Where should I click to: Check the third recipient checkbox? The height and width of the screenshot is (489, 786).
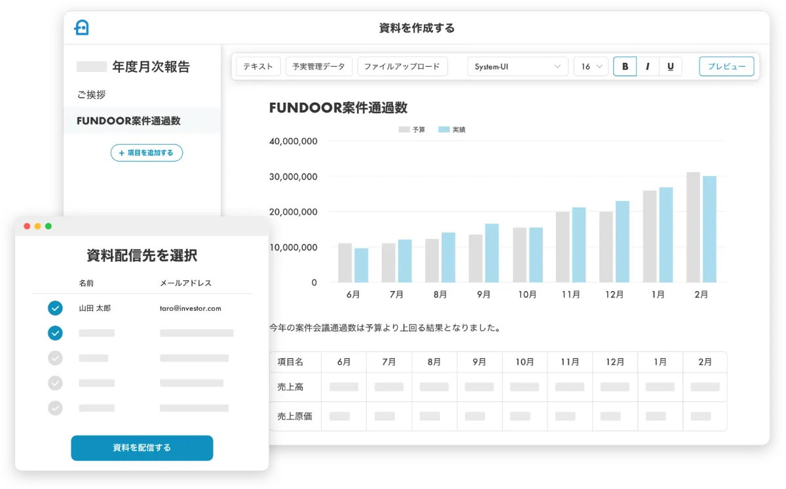click(x=56, y=358)
